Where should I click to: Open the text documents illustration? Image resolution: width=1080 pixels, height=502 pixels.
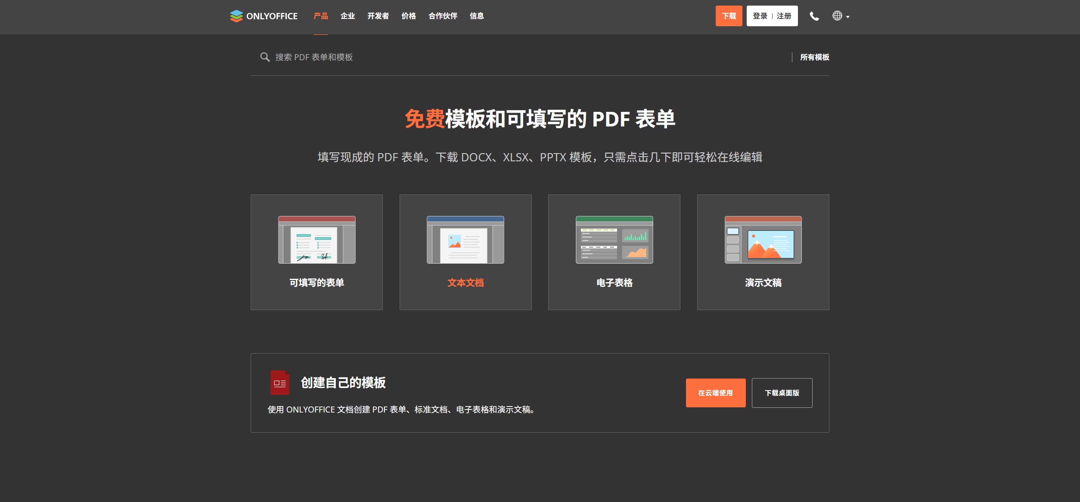click(466, 240)
